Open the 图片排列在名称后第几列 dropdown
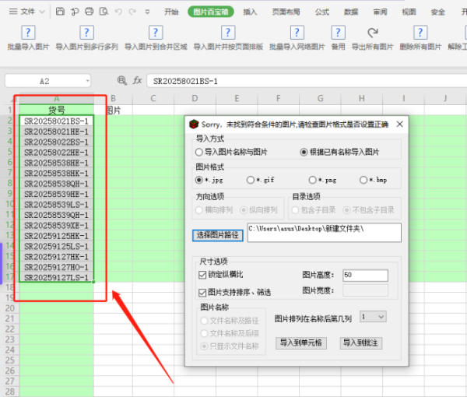This screenshot has height=397, width=467. coord(373,317)
